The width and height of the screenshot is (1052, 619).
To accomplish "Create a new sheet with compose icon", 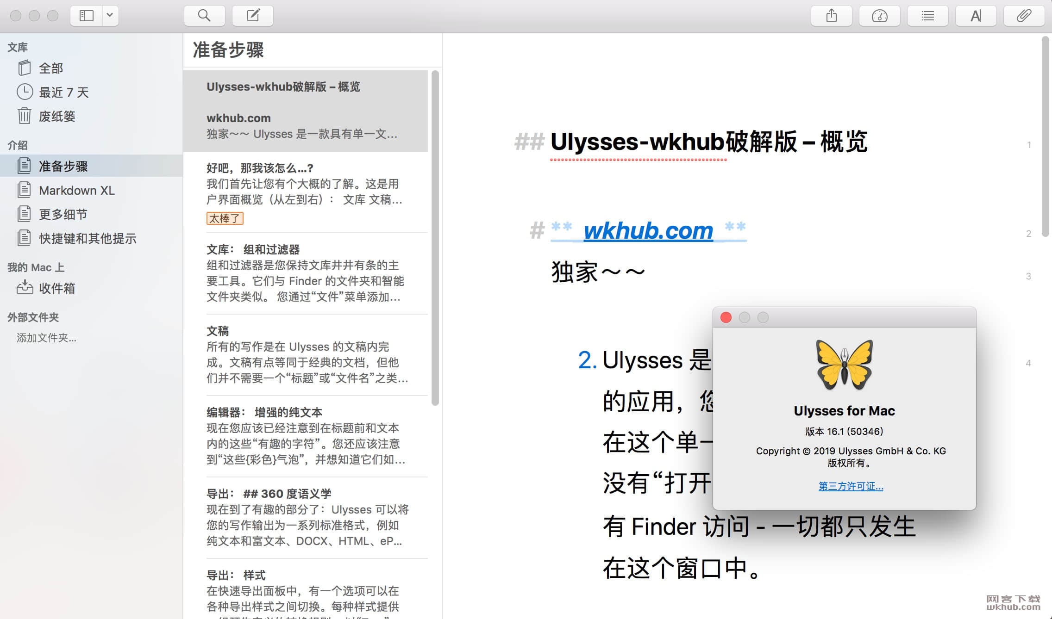I will tap(253, 16).
